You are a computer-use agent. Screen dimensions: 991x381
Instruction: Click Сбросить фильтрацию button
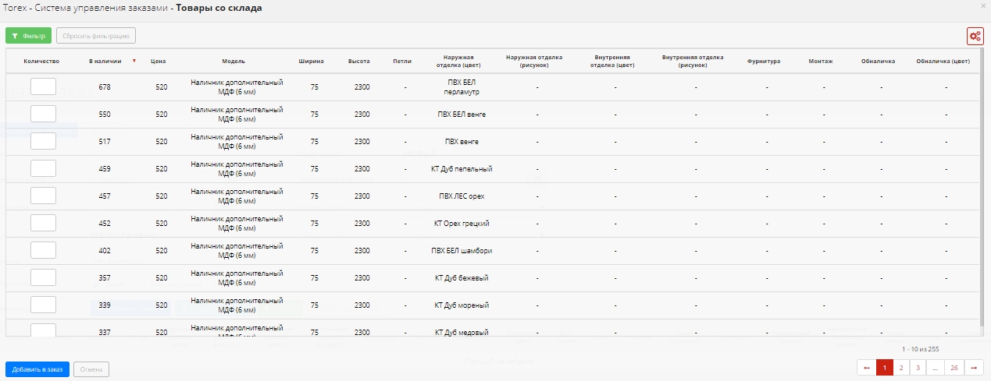[x=97, y=36]
